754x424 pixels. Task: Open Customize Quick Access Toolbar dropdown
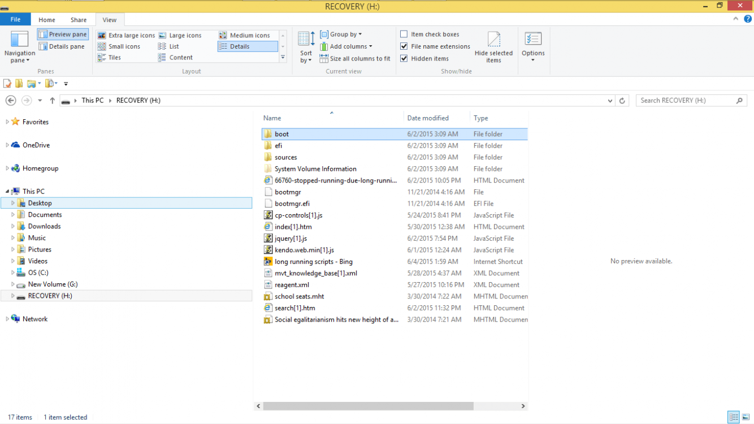point(66,84)
